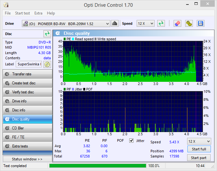217x171 pixels.
Task: Eject the disc using the eject icon
Action: [114, 24]
